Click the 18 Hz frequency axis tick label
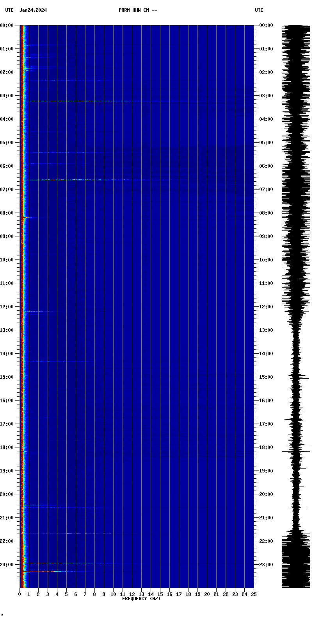313x619 pixels. 188,594
